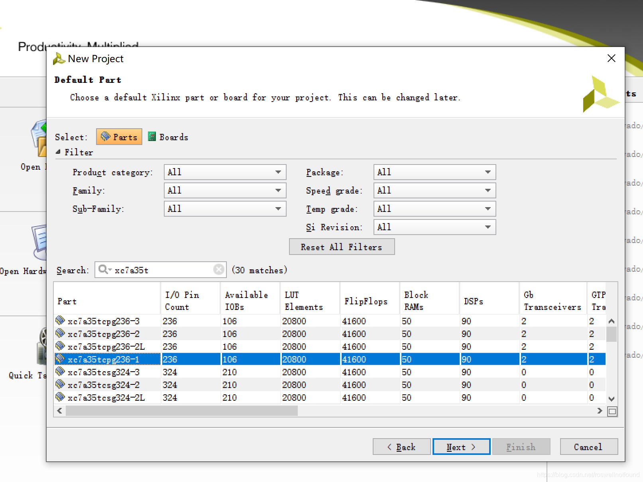Click table scroll down arrow
The width and height of the screenshot is (643, 482).
coord(612,399)
